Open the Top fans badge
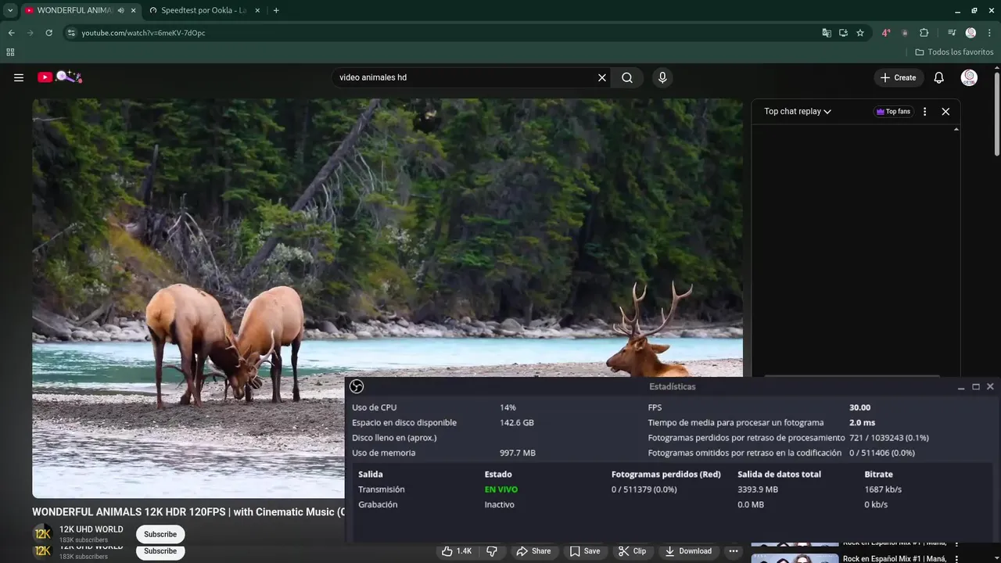Screen dimensions: 1001x563 893,112
